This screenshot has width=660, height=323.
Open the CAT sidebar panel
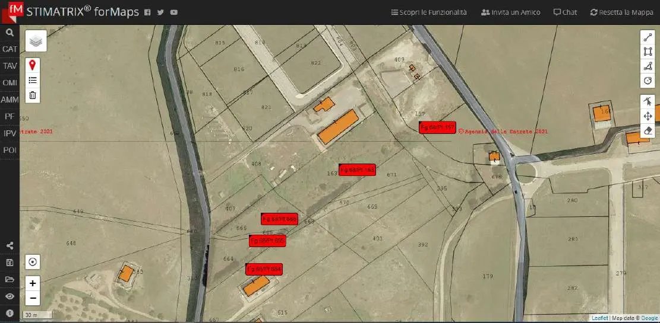click(10, 49)
